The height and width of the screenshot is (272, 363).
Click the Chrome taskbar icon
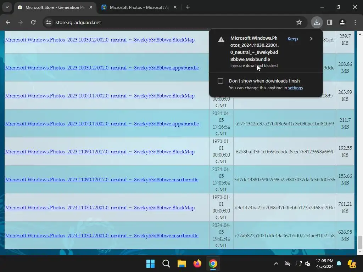[x=213, y=263]
